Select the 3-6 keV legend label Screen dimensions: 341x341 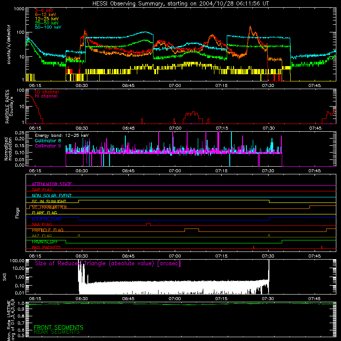click(x=44, y=10)
